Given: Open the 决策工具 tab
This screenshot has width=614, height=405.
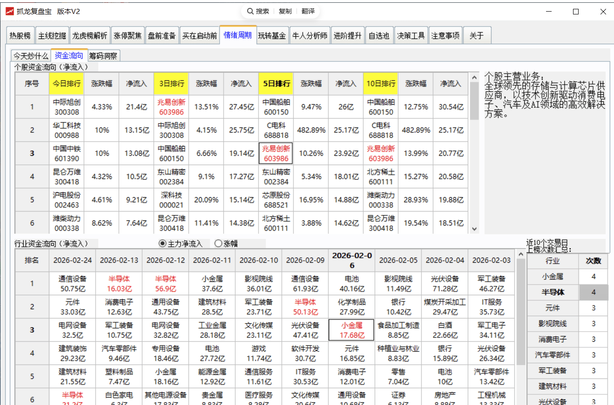Looking at the screenshot, I should click(411, 36).
